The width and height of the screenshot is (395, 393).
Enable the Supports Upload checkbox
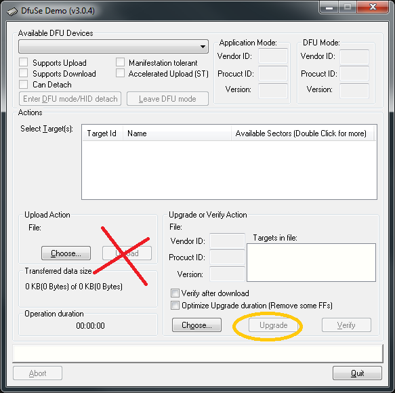pyautogui.click(x=24, y=62)
